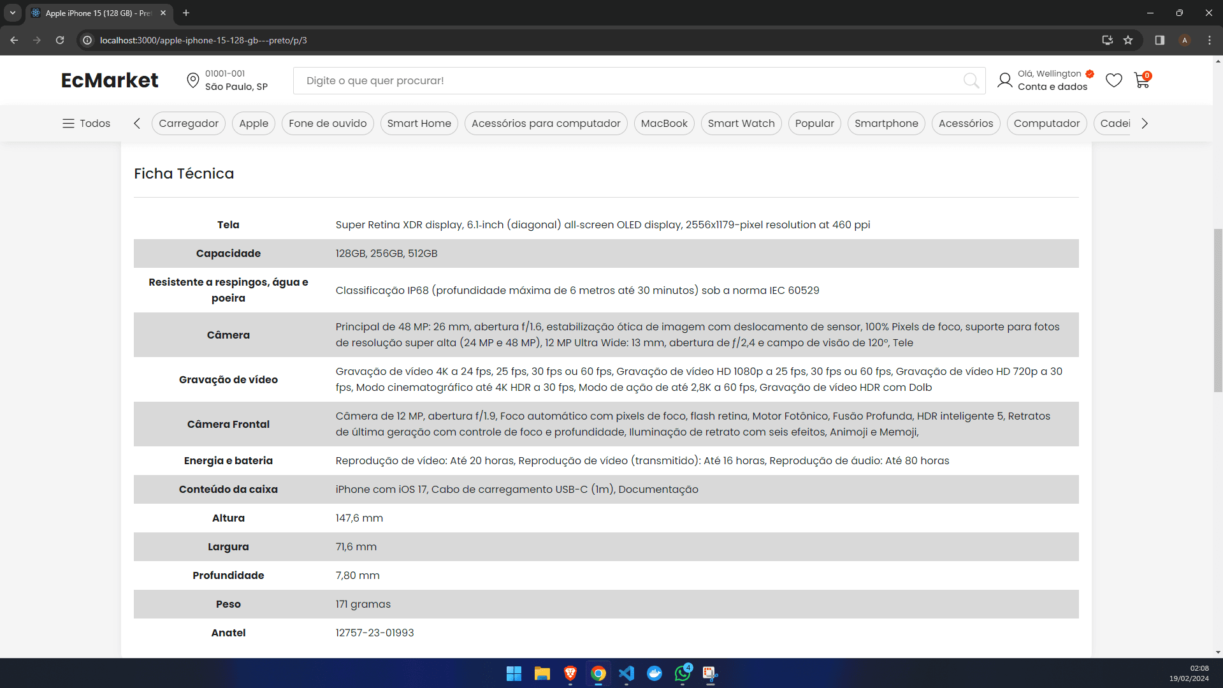Image resolution: width=1223 pixels, height=688 pixels.
Task: Switch to Chrome in taskbar
Action: pyautogui.click(x=598, y=673)
